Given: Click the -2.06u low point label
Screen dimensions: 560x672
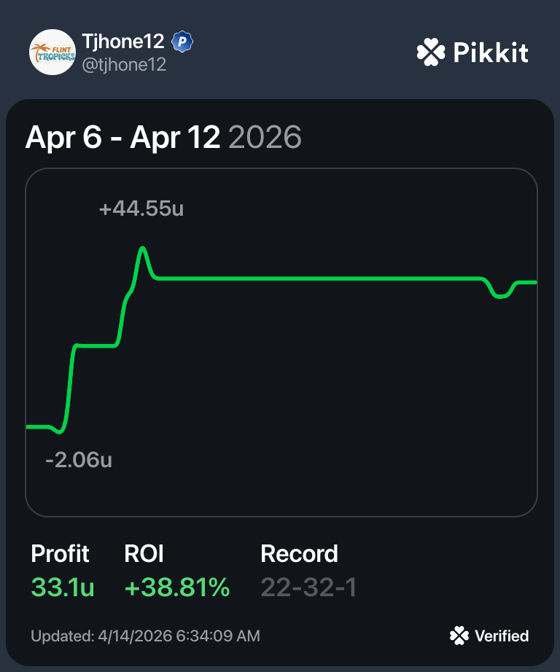Looking at the screenshot, I should point(78,460).
